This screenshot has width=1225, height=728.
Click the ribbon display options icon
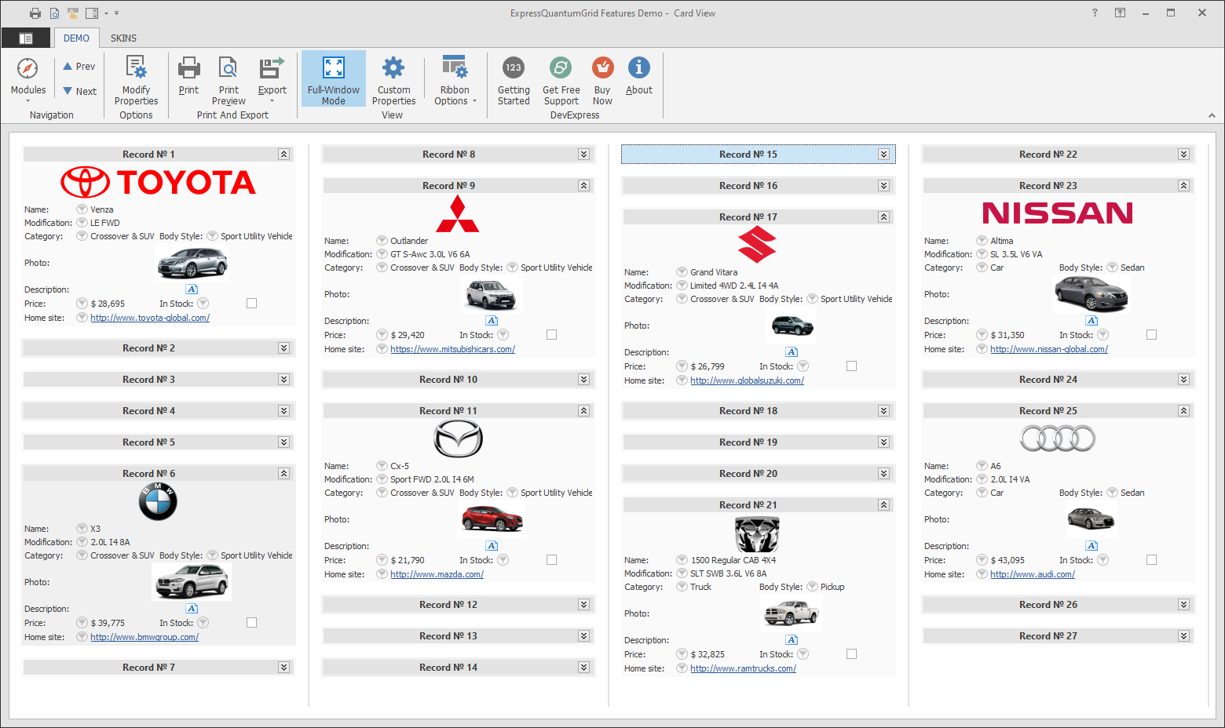[x=1121, y=13]
